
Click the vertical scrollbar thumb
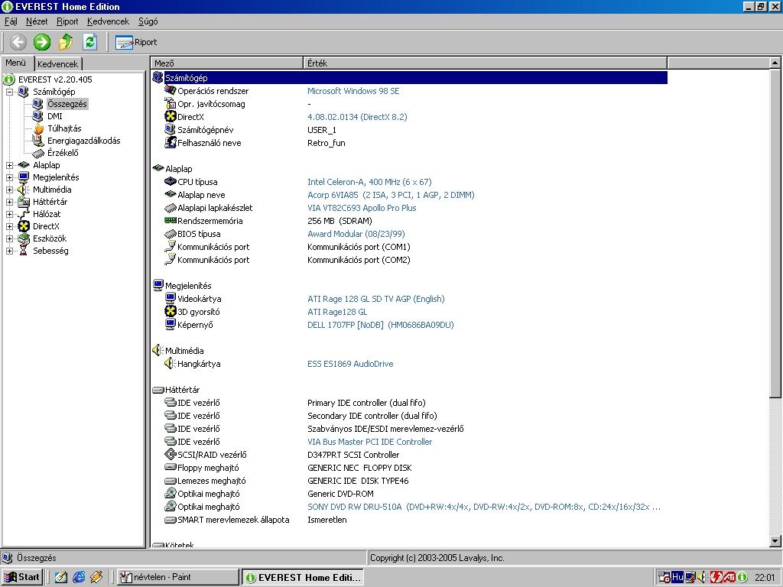(775, 233)
